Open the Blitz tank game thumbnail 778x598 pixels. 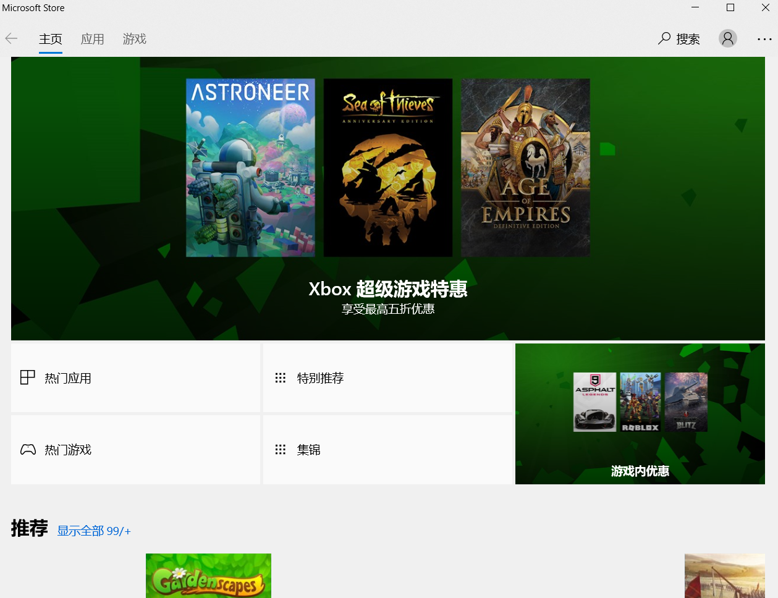tap(686, 402)
